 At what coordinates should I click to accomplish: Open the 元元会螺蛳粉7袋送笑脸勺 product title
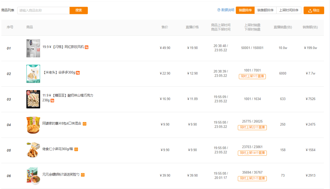(61, 174)
